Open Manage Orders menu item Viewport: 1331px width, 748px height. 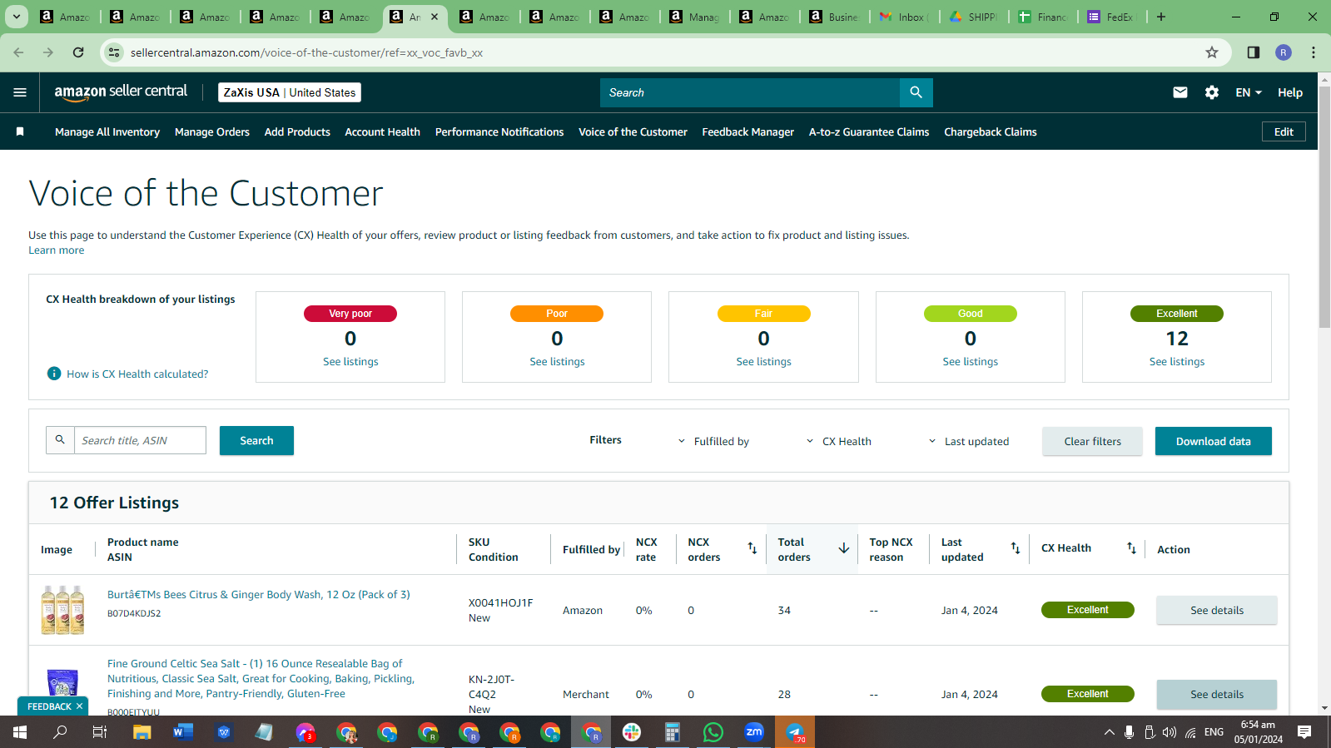coord(212,131)
